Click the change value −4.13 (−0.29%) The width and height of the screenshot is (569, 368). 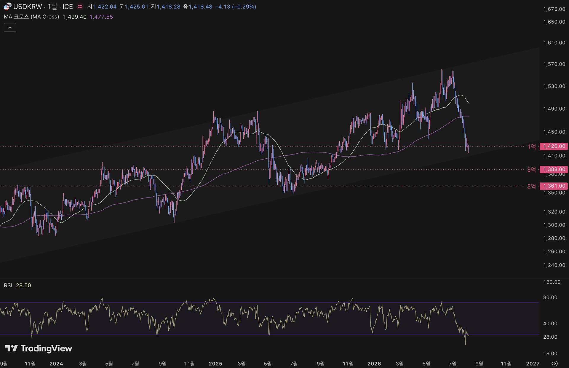pos(235,7)
